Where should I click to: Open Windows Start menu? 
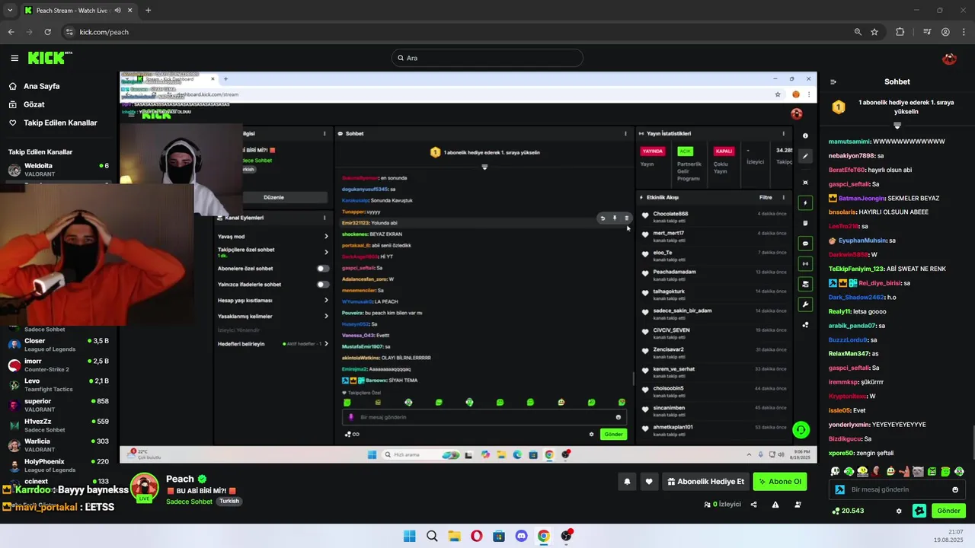[x=410, y=536]
